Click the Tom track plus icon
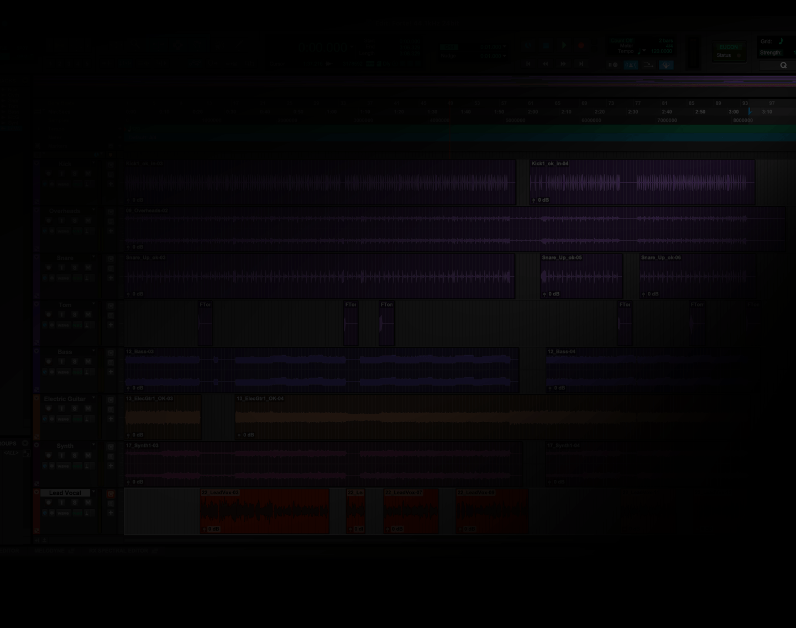This screenshot has width=796, height=628. pyautogui.click(x=111, y=325)
